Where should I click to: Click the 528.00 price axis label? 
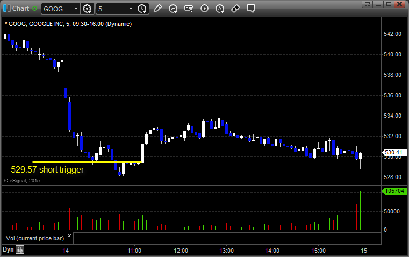pyautogui.click(x=392, y=177)
